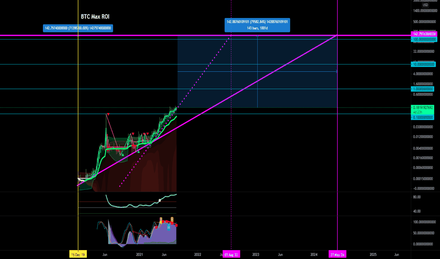Click the 4.000 value on the price axis
Viewport: 440px width, 259px height.
pyautogui.click(x=423, y=74)
